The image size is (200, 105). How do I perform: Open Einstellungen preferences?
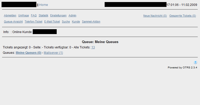click(58, 15)
